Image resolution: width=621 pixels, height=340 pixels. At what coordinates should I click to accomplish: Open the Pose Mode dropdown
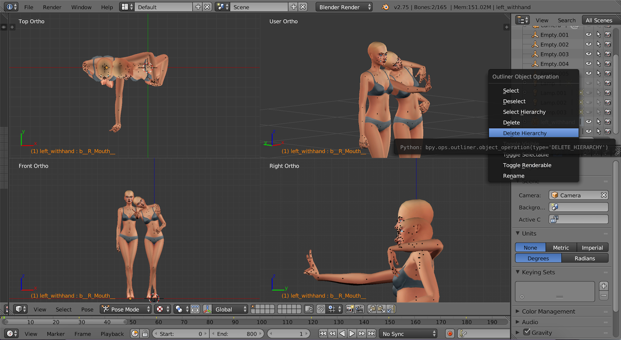pyautogui.click(x=126, y=309)
